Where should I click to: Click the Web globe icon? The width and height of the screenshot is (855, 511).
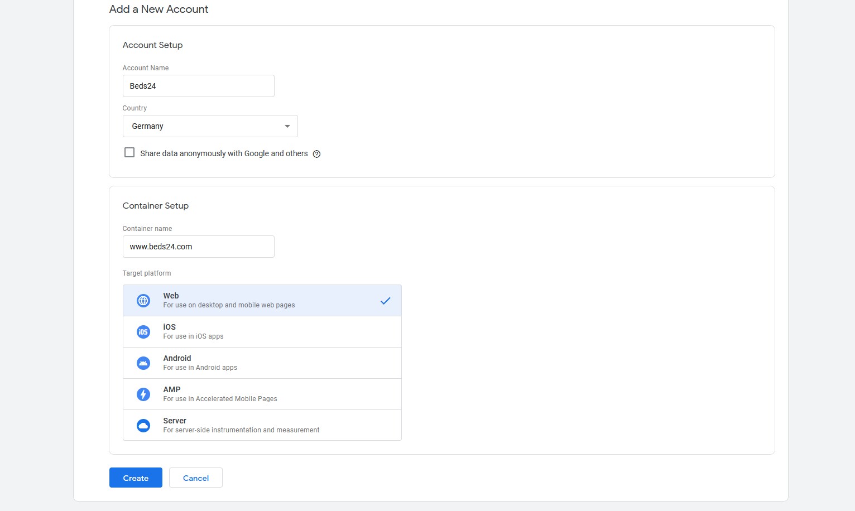pyautogui.click(x=143, y=301)
